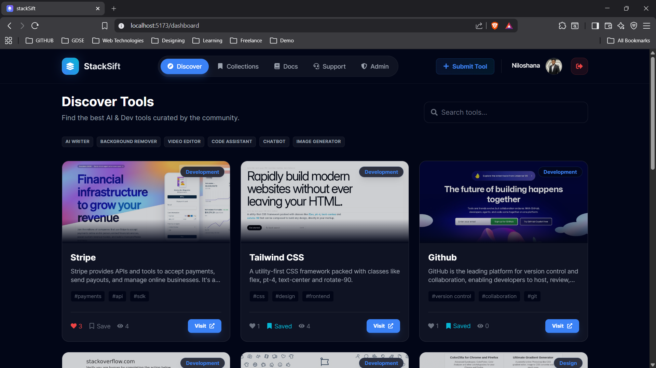Open Brave Rewards triangle icon
Screen dimensions: 656x368
(x=509, y=26)
